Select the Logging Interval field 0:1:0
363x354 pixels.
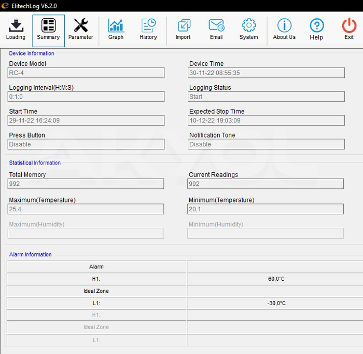coord(86,97)
